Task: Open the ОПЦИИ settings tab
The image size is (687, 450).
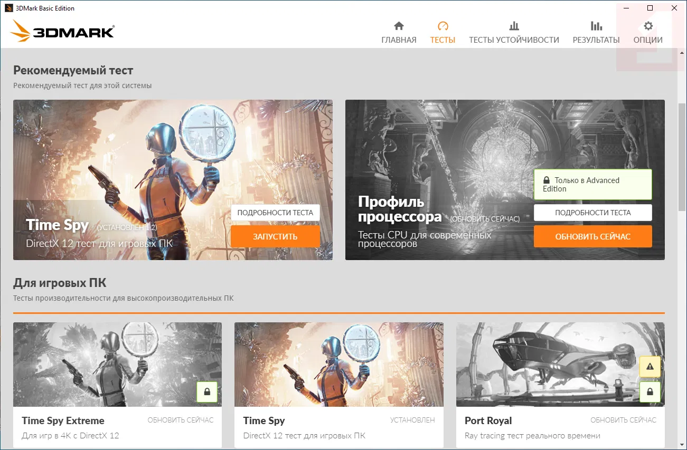Action: click(648, 33)
